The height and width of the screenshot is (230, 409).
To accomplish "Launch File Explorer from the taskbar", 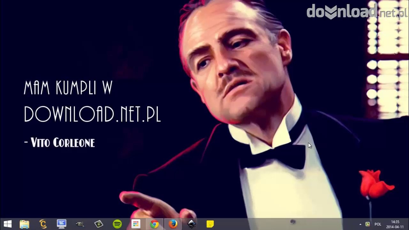I will click(24, 224).
